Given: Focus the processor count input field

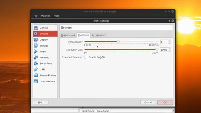Looking at the screenshot, I should (164, 42).
